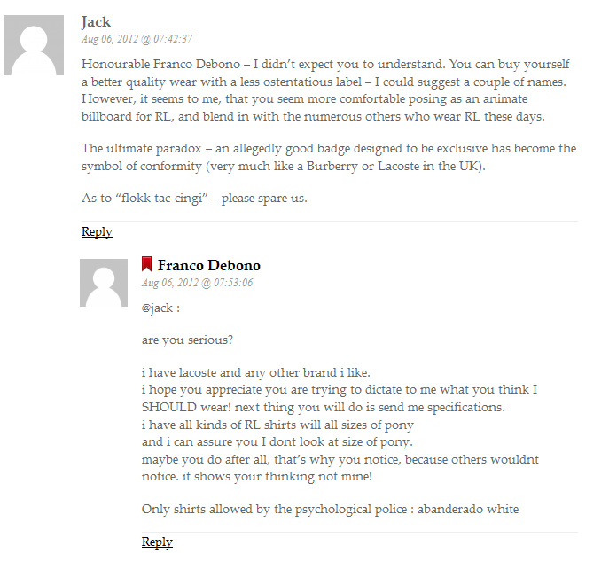Click the "flokk tac-cingi" line
The image size is (609, 562).
(x=194, y=199)
